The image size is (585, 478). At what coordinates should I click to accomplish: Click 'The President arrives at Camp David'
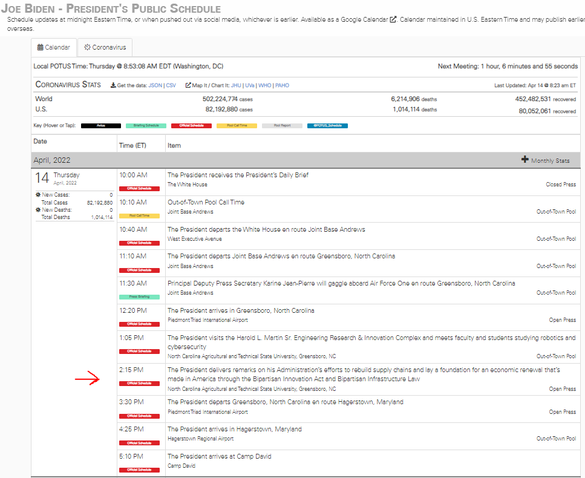[x=220, y=456]
